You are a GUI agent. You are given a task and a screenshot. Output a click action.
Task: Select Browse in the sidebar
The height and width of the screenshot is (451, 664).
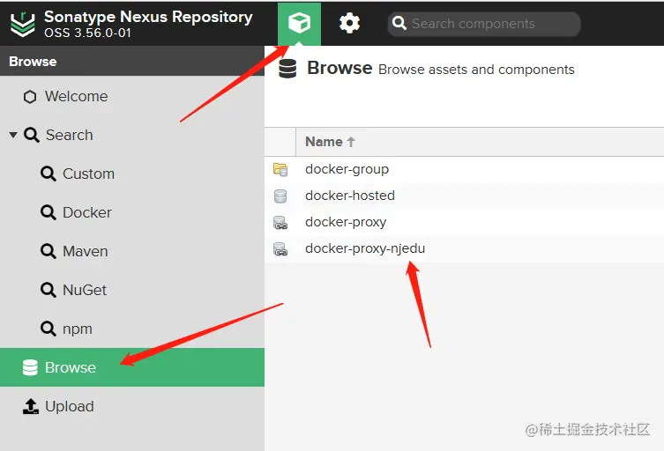132,367
